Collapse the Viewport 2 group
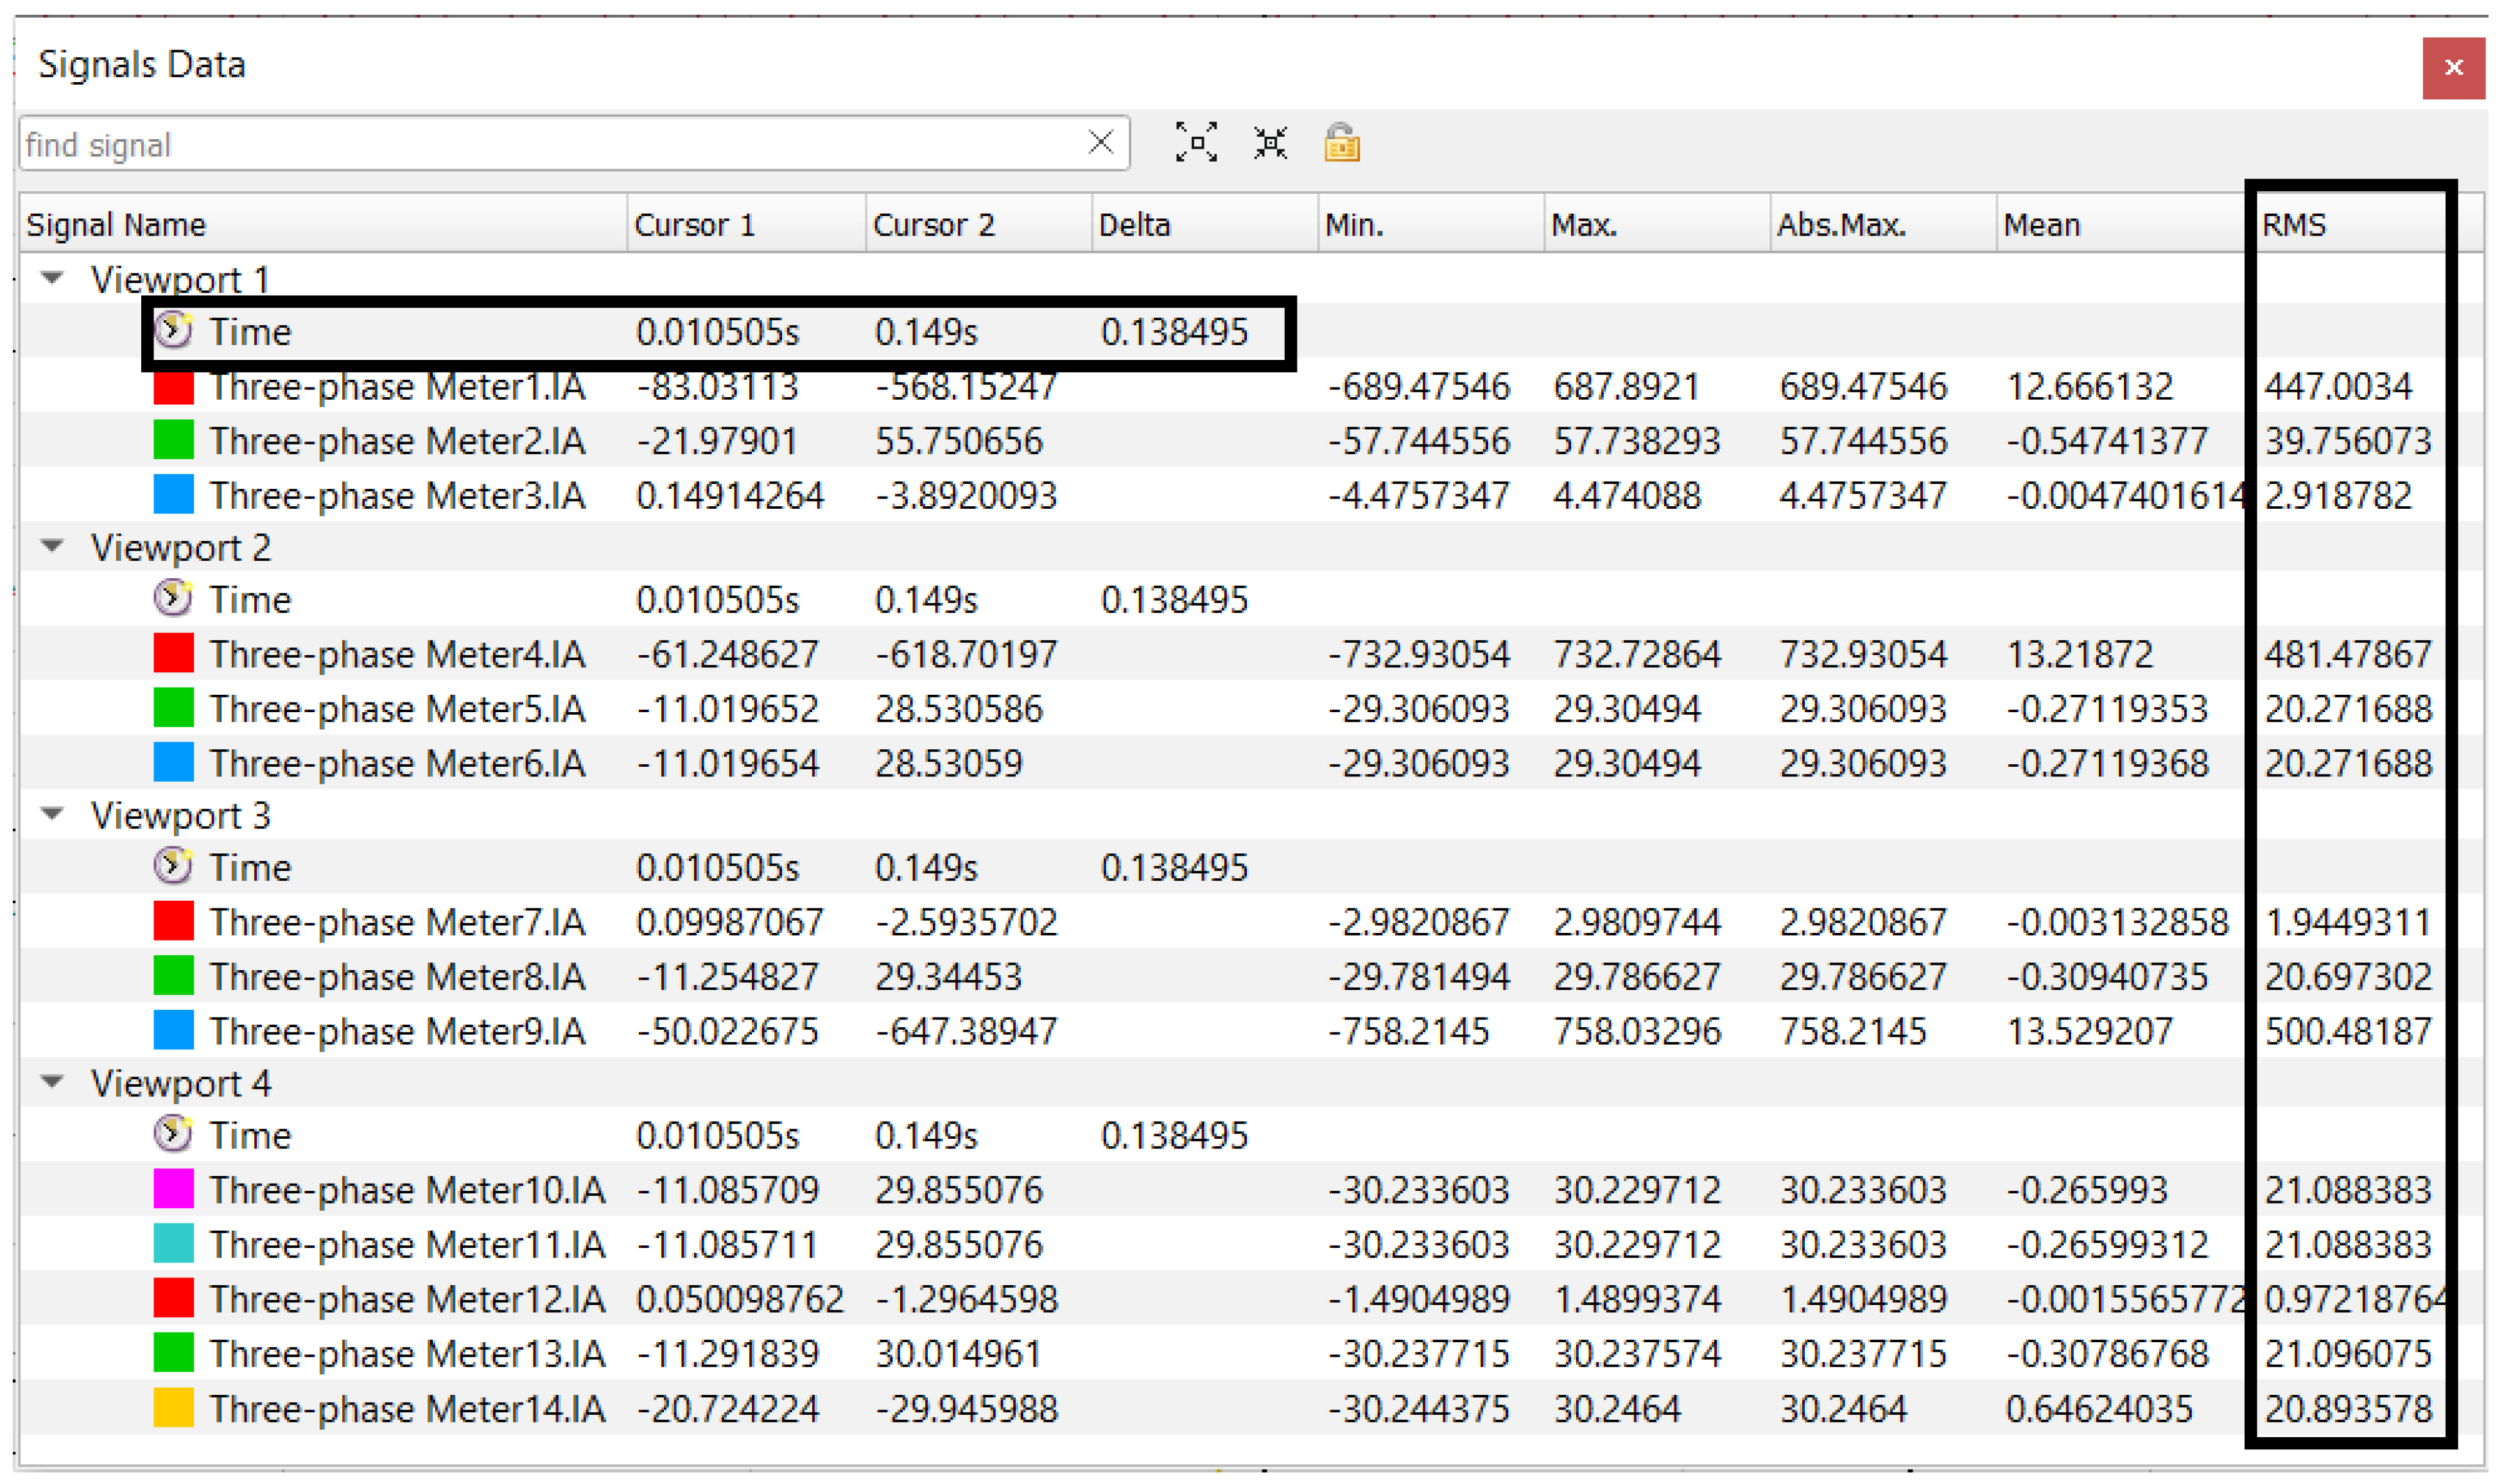 coord(53,546)
